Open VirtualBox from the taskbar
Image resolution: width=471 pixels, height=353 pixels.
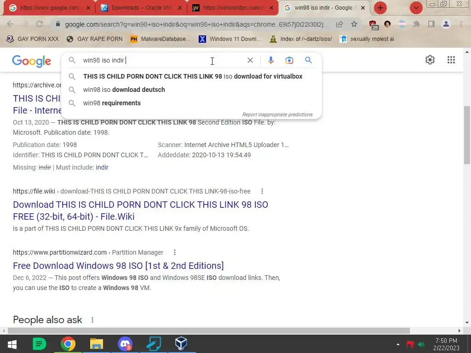[x=181, y=344]
